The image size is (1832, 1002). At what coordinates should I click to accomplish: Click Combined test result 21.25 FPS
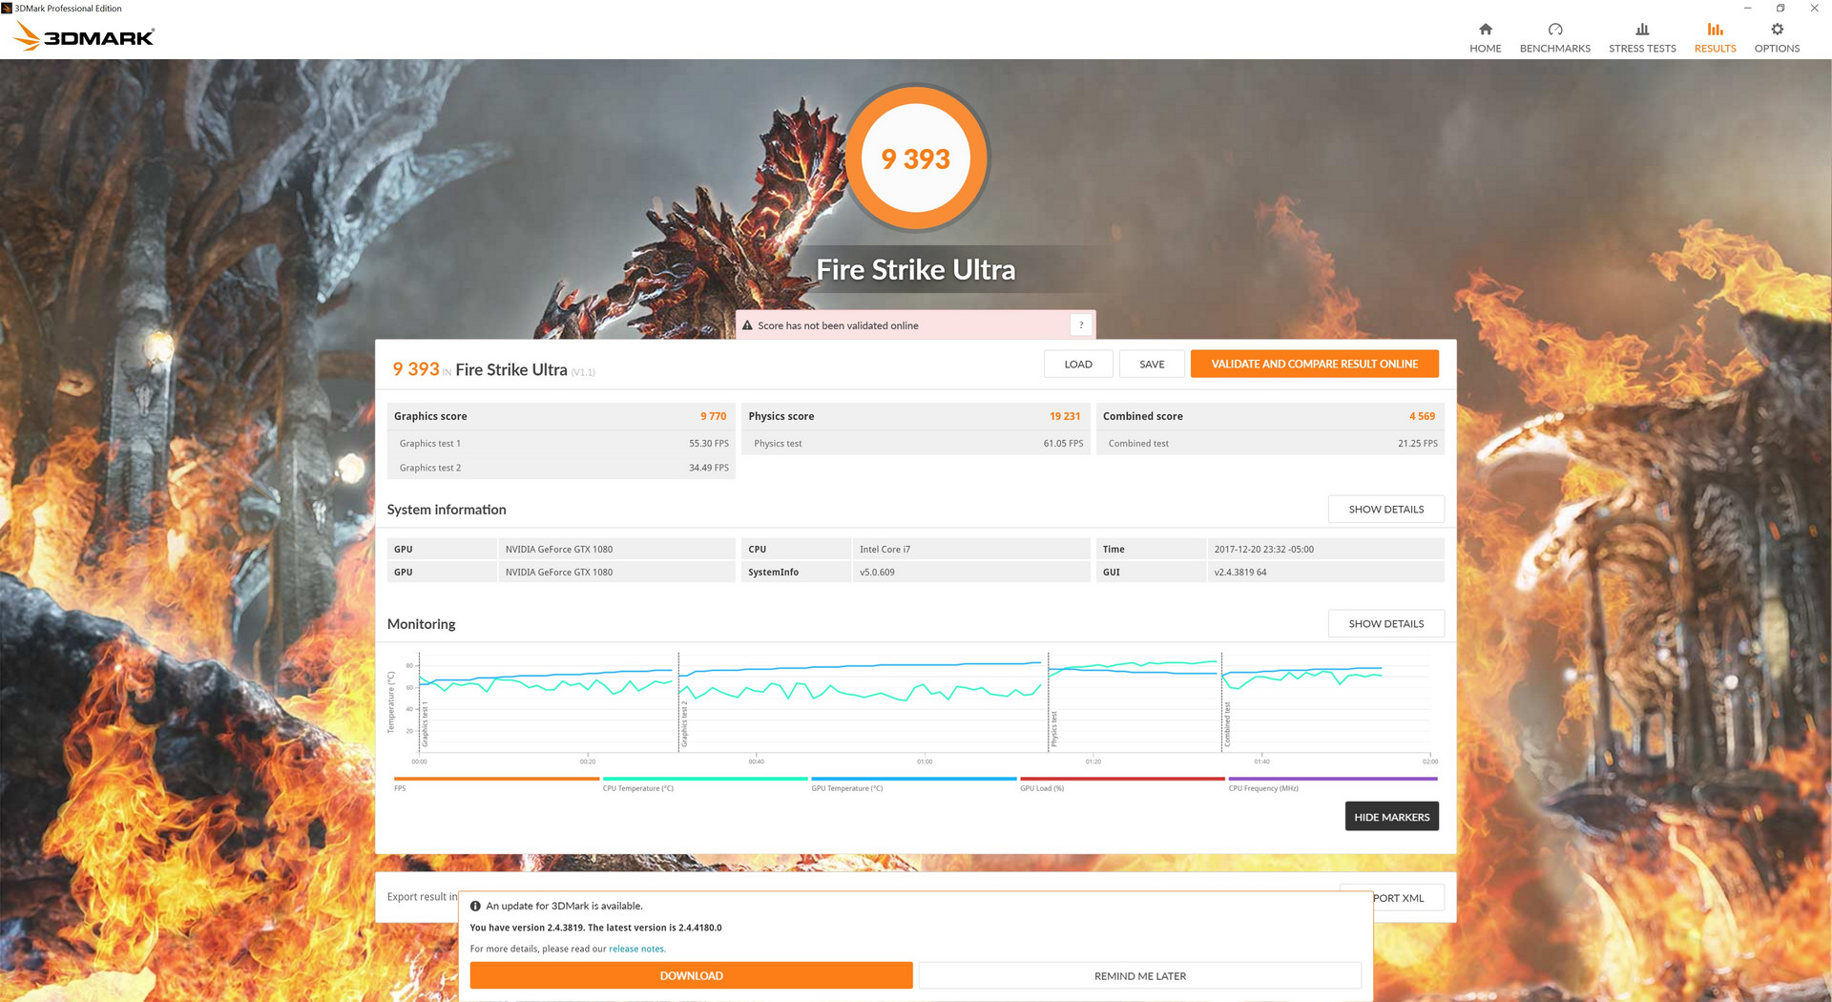[x=1418, y=444]
